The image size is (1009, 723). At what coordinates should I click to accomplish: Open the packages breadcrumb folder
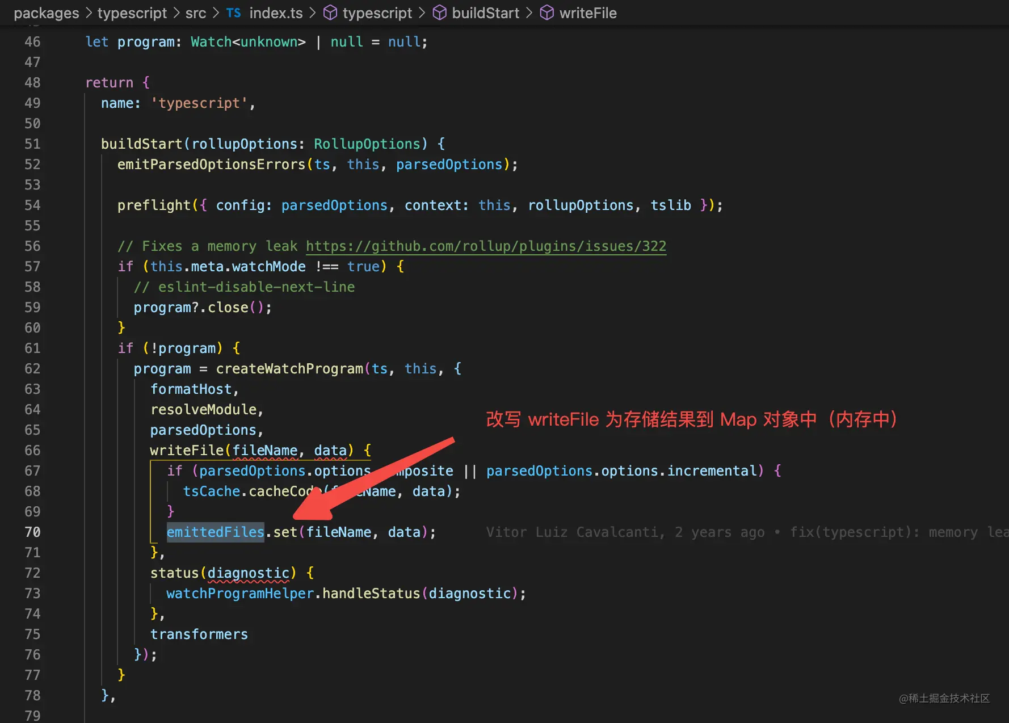point(47,13)
